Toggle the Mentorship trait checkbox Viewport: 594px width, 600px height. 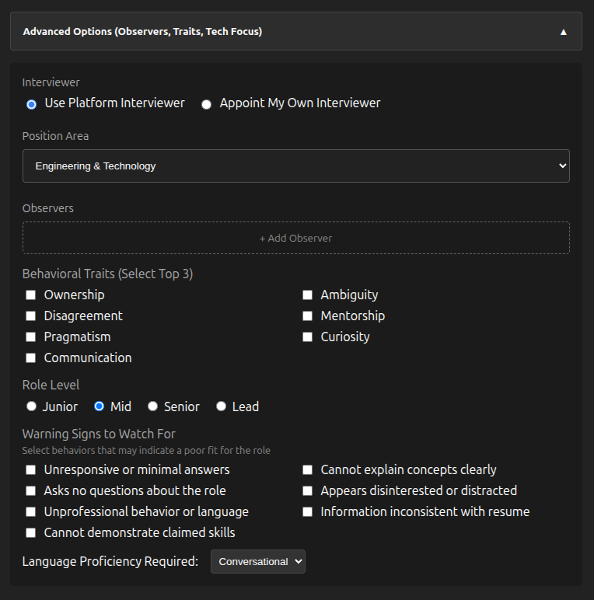(308, 316)
